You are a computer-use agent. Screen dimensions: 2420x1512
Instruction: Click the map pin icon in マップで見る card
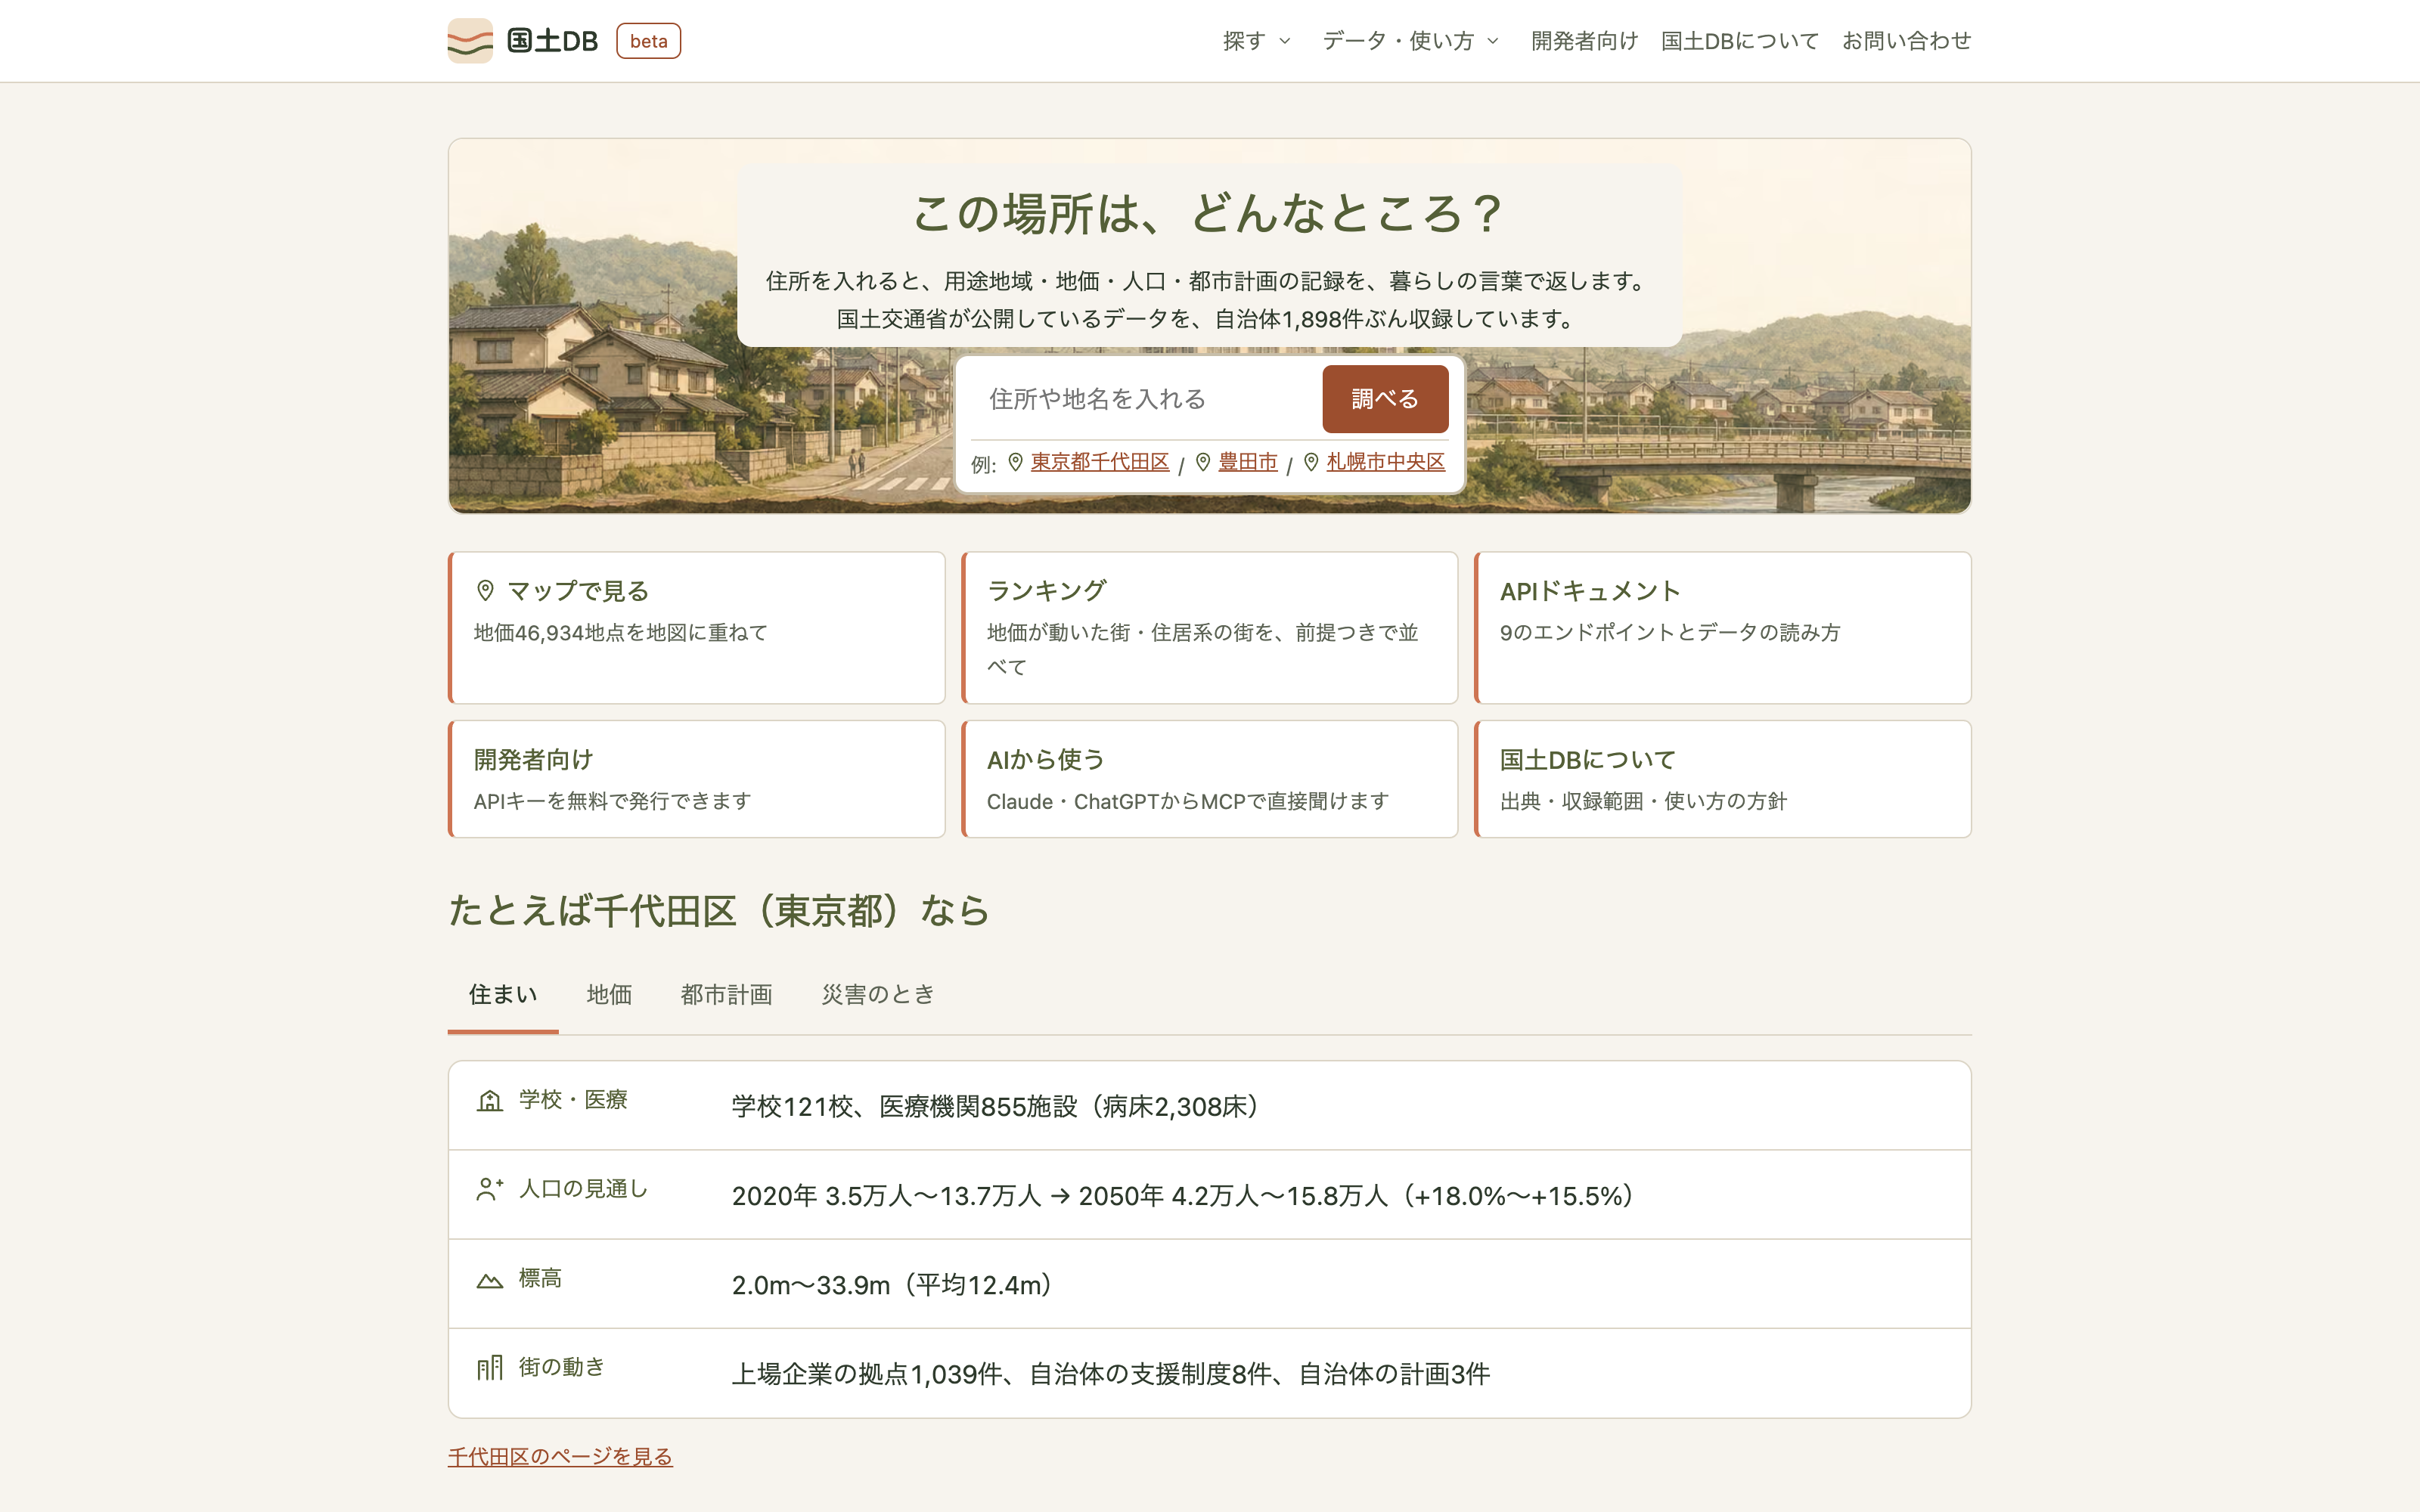click(x=486, y=591)
